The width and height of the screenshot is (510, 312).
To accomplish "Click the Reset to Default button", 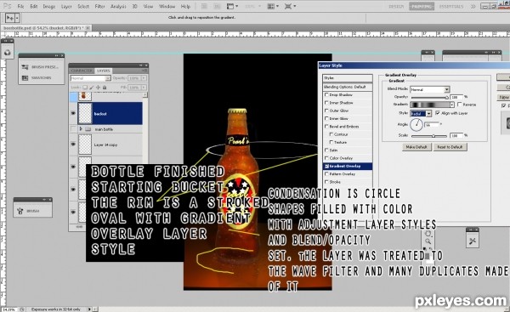I will click(450, 147).
